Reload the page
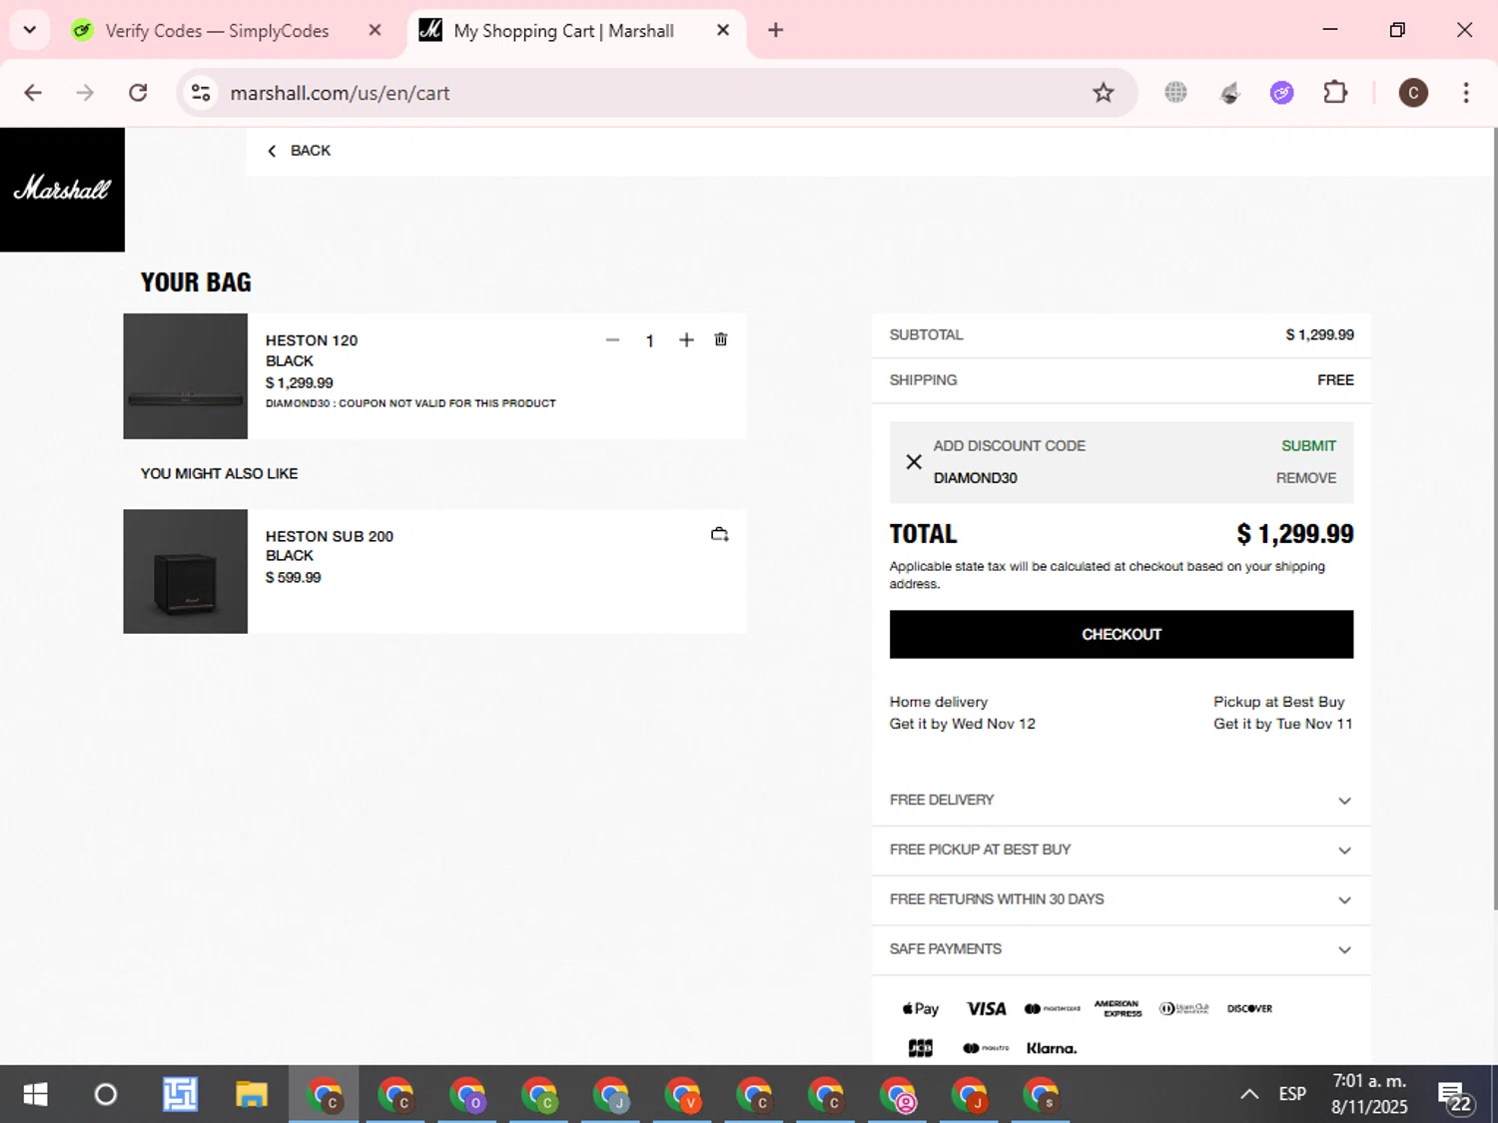This screenshot has width=1498, height=1123. (x=138, y=93)
